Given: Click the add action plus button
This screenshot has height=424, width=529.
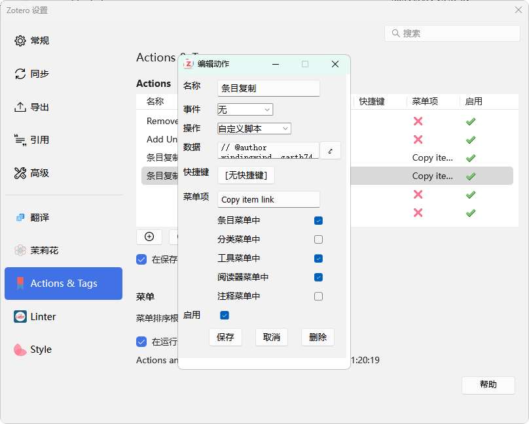Looking at the screenshot, I should click(149, 236).
